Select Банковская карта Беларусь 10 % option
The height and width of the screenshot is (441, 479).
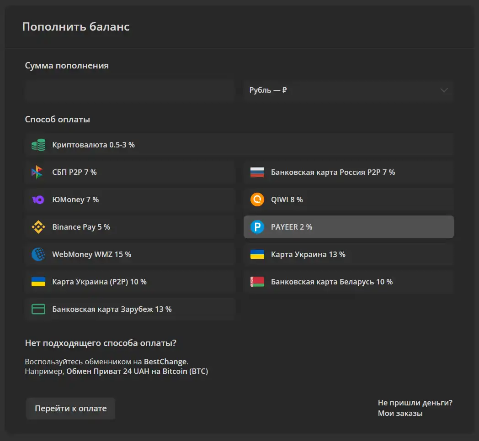(x=349, y=282)
